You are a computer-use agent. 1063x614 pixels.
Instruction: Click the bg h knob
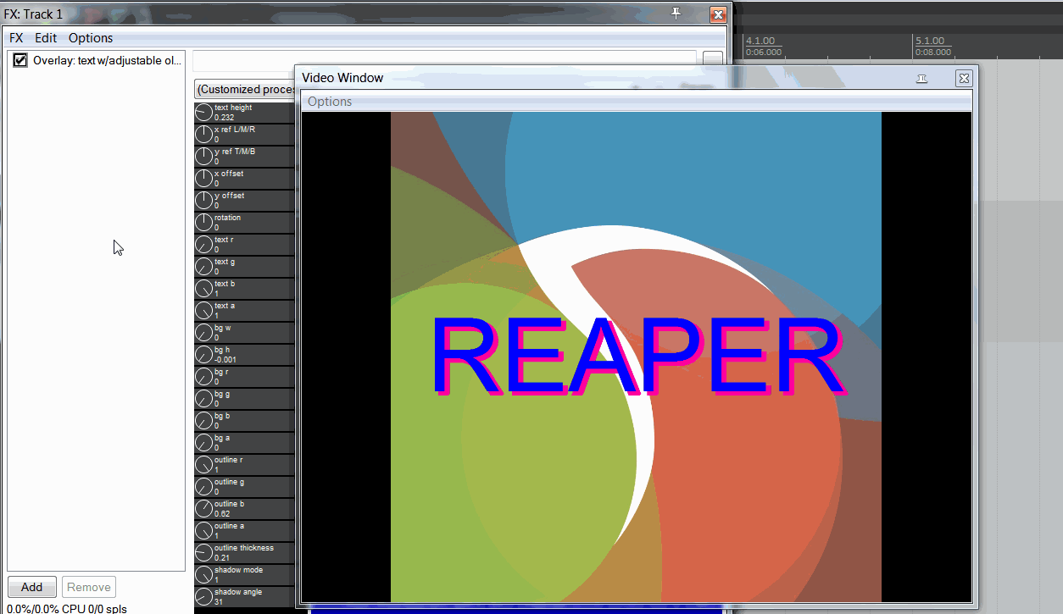[203, 354]
